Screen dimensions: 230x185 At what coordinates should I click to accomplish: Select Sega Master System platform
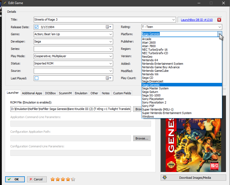182,88
